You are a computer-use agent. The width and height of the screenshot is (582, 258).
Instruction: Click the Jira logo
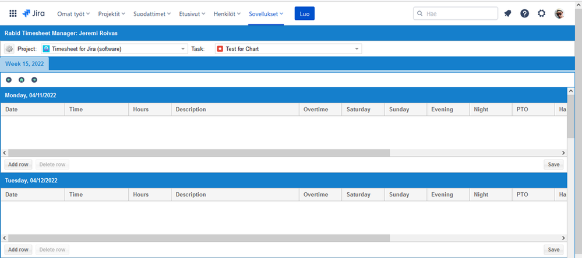[34, 14]
